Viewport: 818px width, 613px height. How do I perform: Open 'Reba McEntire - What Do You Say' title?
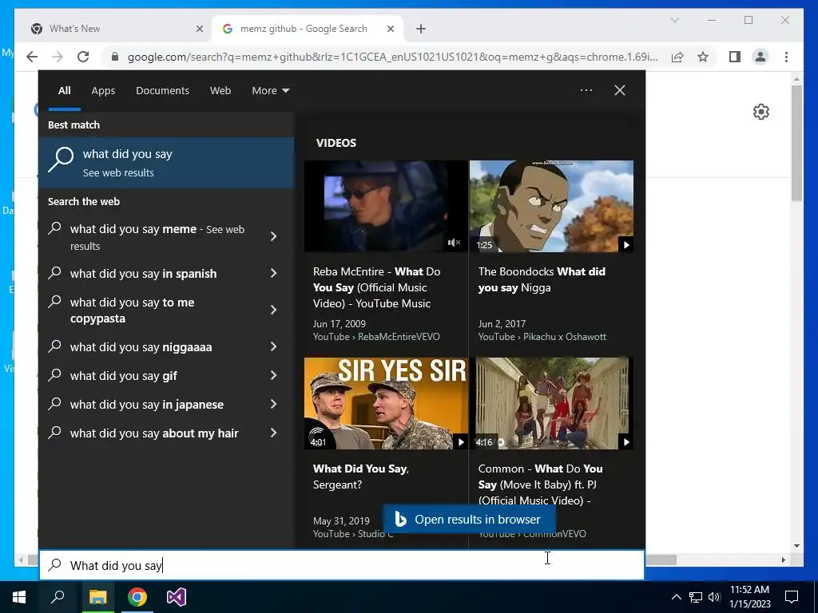tap(377, 287)
